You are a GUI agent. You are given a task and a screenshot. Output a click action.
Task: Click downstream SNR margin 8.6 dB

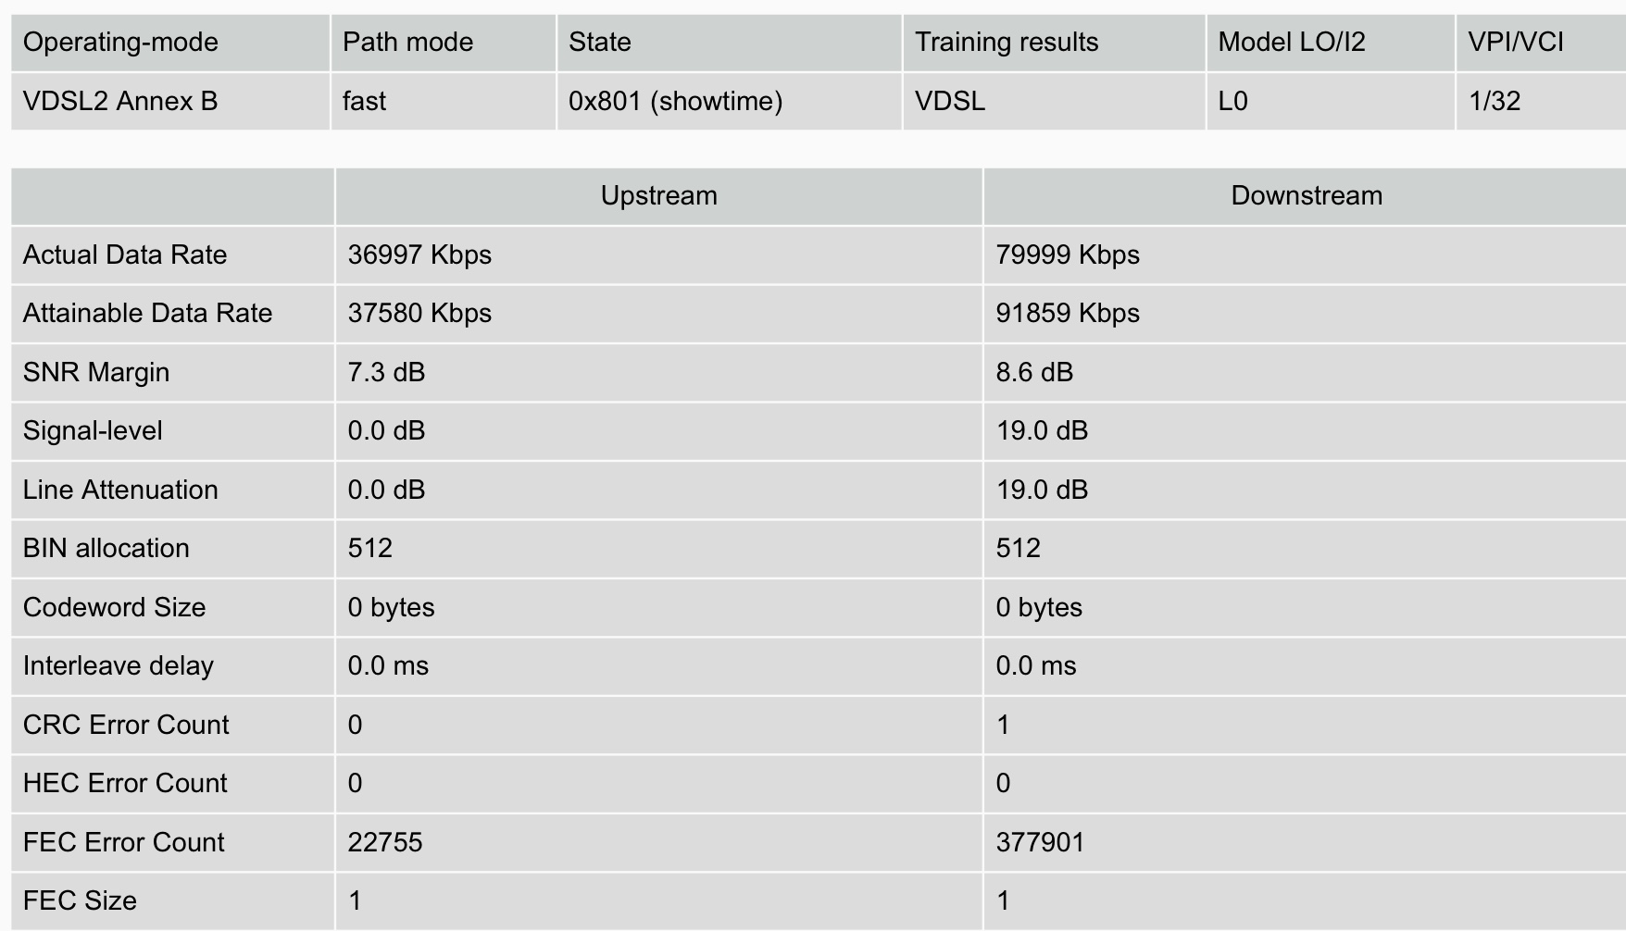click(1034, 372)
